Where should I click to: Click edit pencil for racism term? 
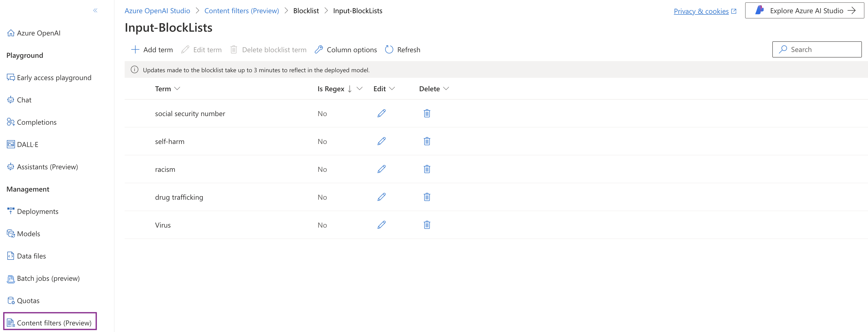pyautogui.click(x=381, y=169)
